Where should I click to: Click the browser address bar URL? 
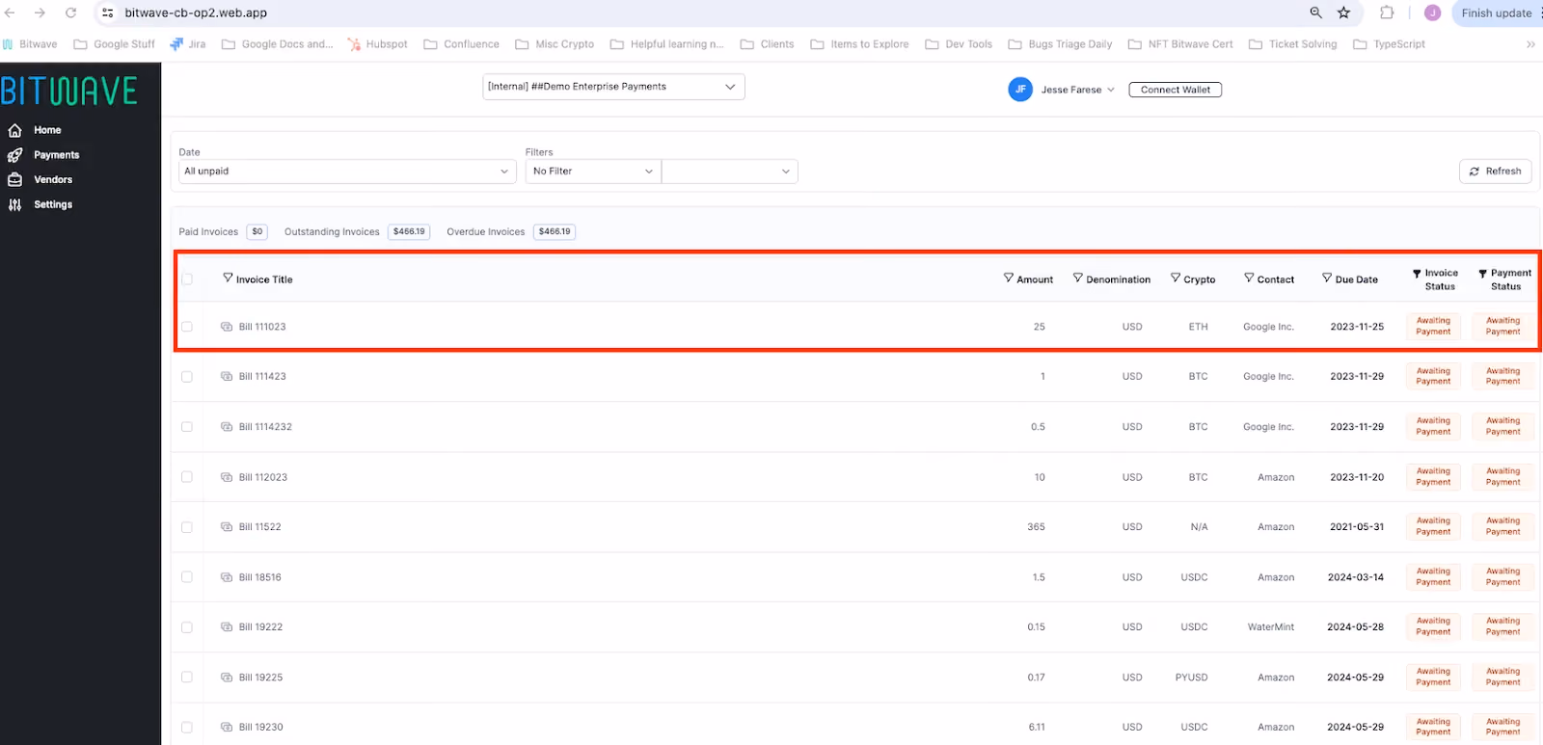coord(196,13)
